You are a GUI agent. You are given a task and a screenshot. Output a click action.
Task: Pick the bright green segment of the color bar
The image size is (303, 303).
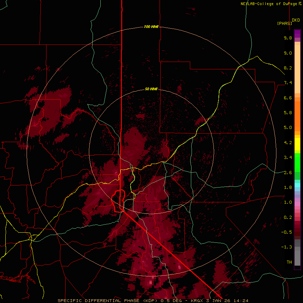[297, 162]
